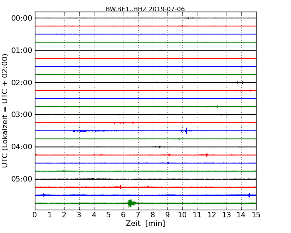
Task: Click the x-axis tick label 8
Action: coord(153,215)
